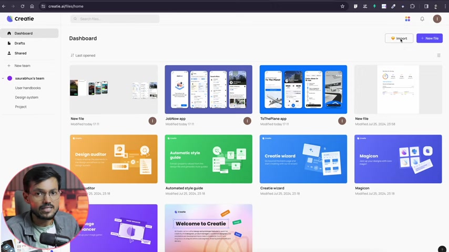Open the Welcome to Creatie card
The width and height of the screenshot is (449, 252).
click(x=208, y=228)
